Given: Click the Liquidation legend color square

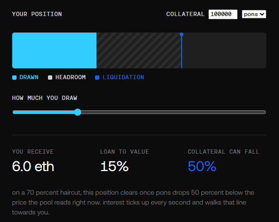Looking at the screenshot, I should (97, 78).
